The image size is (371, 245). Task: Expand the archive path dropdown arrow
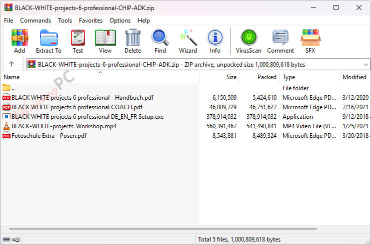point(366,65)
